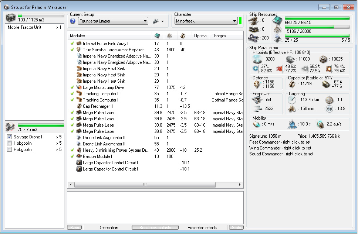Click the blue help question mark icon
This screenshot has width=358, height=234.
pyautogui.click(x=72, y=21)
